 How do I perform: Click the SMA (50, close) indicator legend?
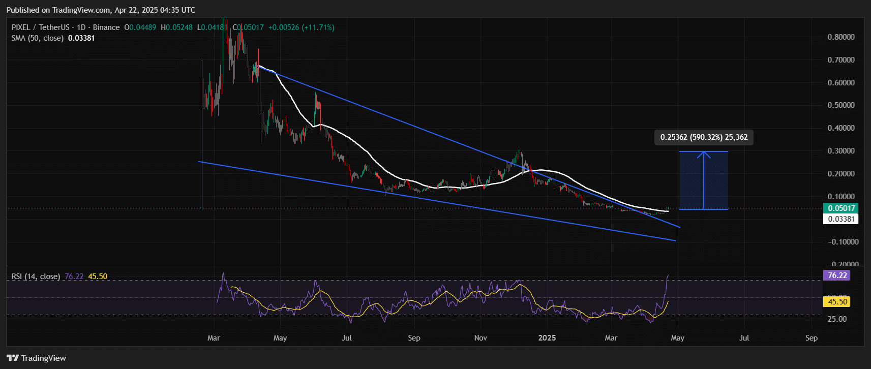click(x=38, y=38)
